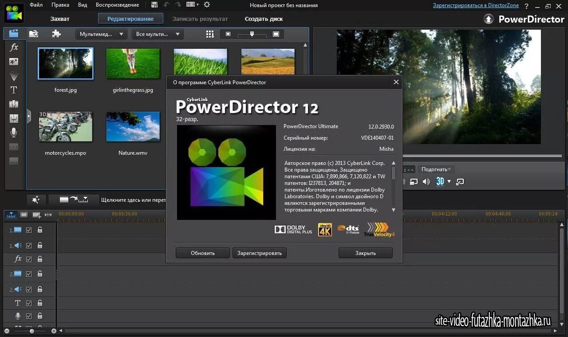Open the Media Room clapperboard icon
568x337 pixels.
coord(14,33)
